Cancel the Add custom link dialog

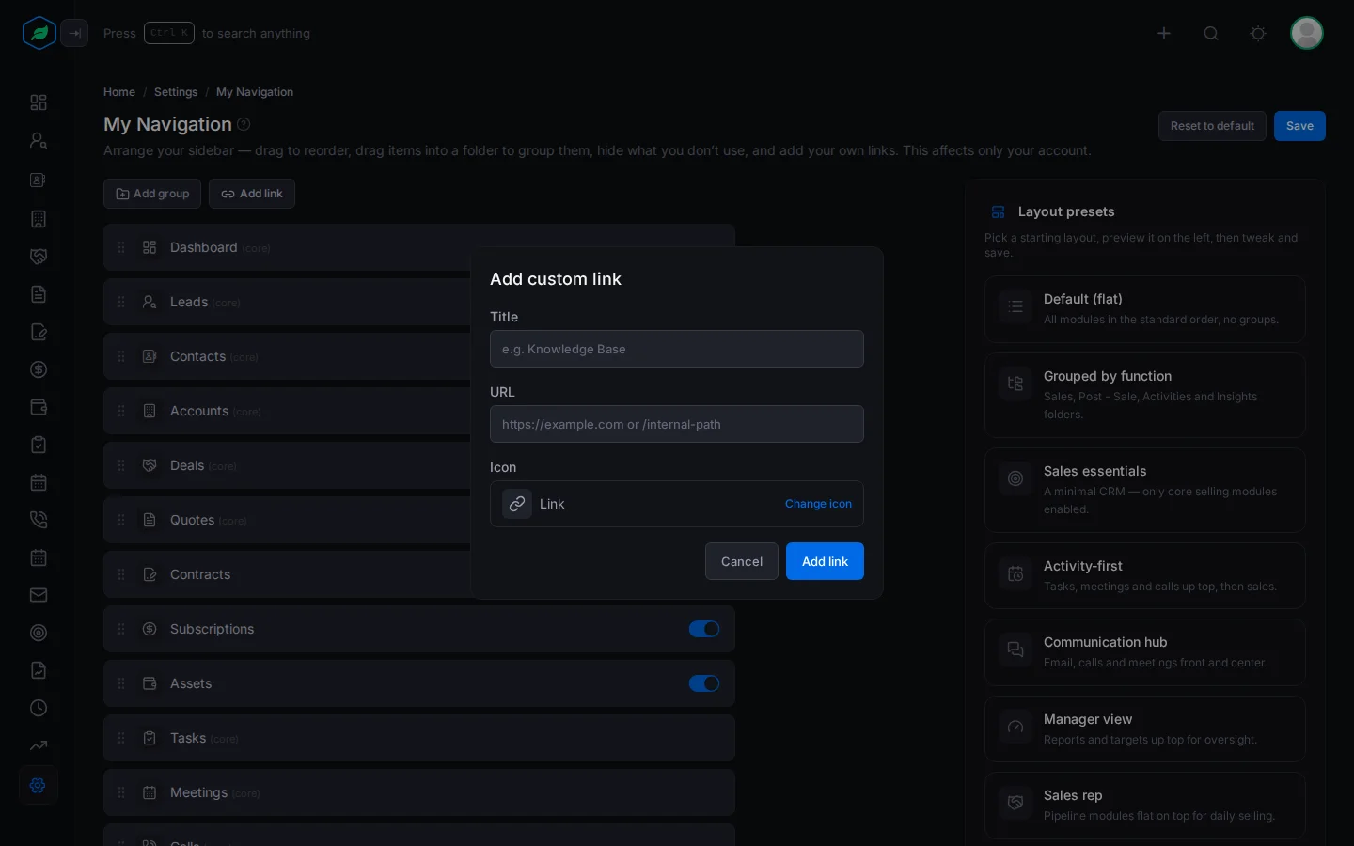pos(742,561)
